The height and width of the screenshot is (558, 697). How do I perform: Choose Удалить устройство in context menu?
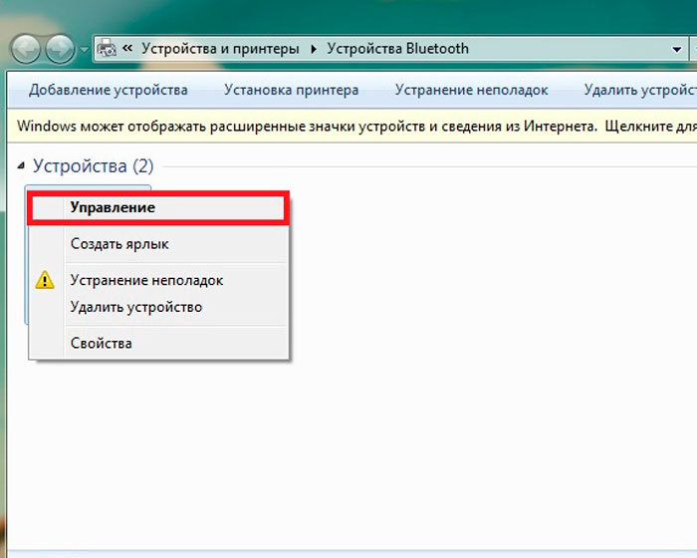135,307
